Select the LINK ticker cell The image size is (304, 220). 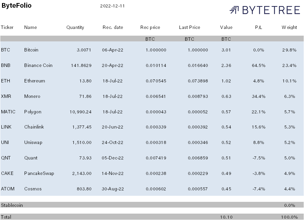[6, 127]
